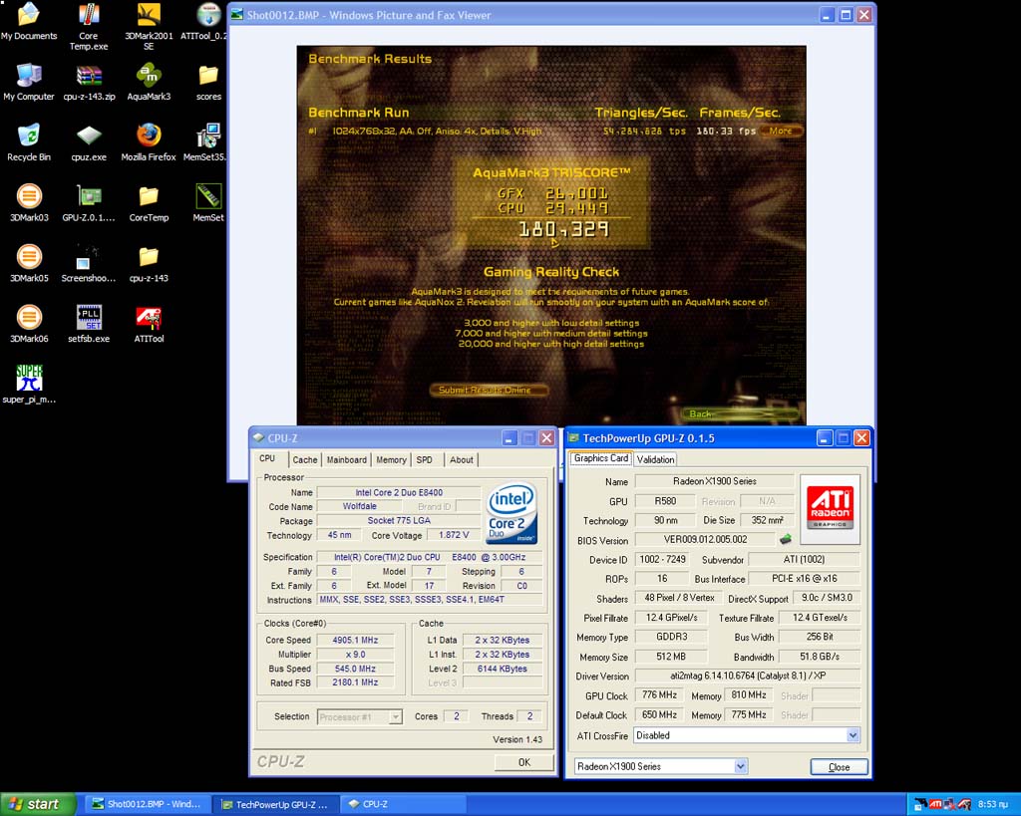
Task: Open the My Computer desktop icon
Action: click(29, 82)
